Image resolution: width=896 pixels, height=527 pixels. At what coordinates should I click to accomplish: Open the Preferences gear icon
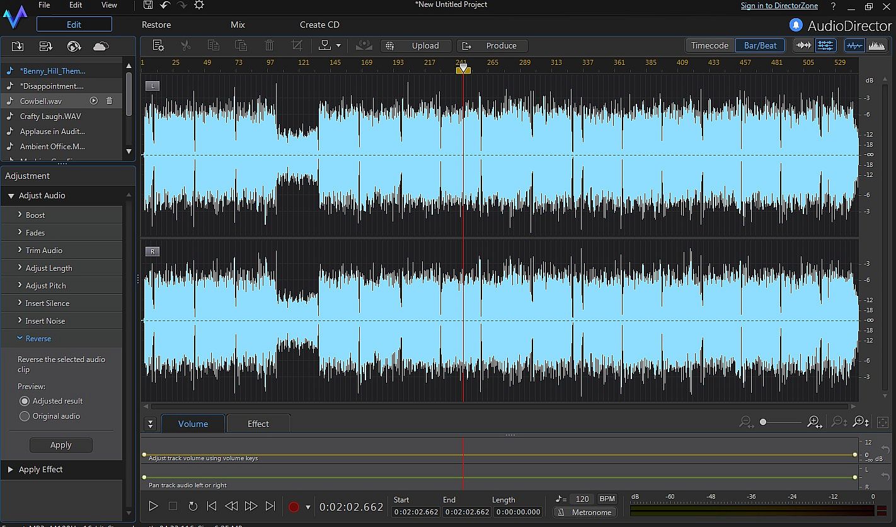(199, 5)
